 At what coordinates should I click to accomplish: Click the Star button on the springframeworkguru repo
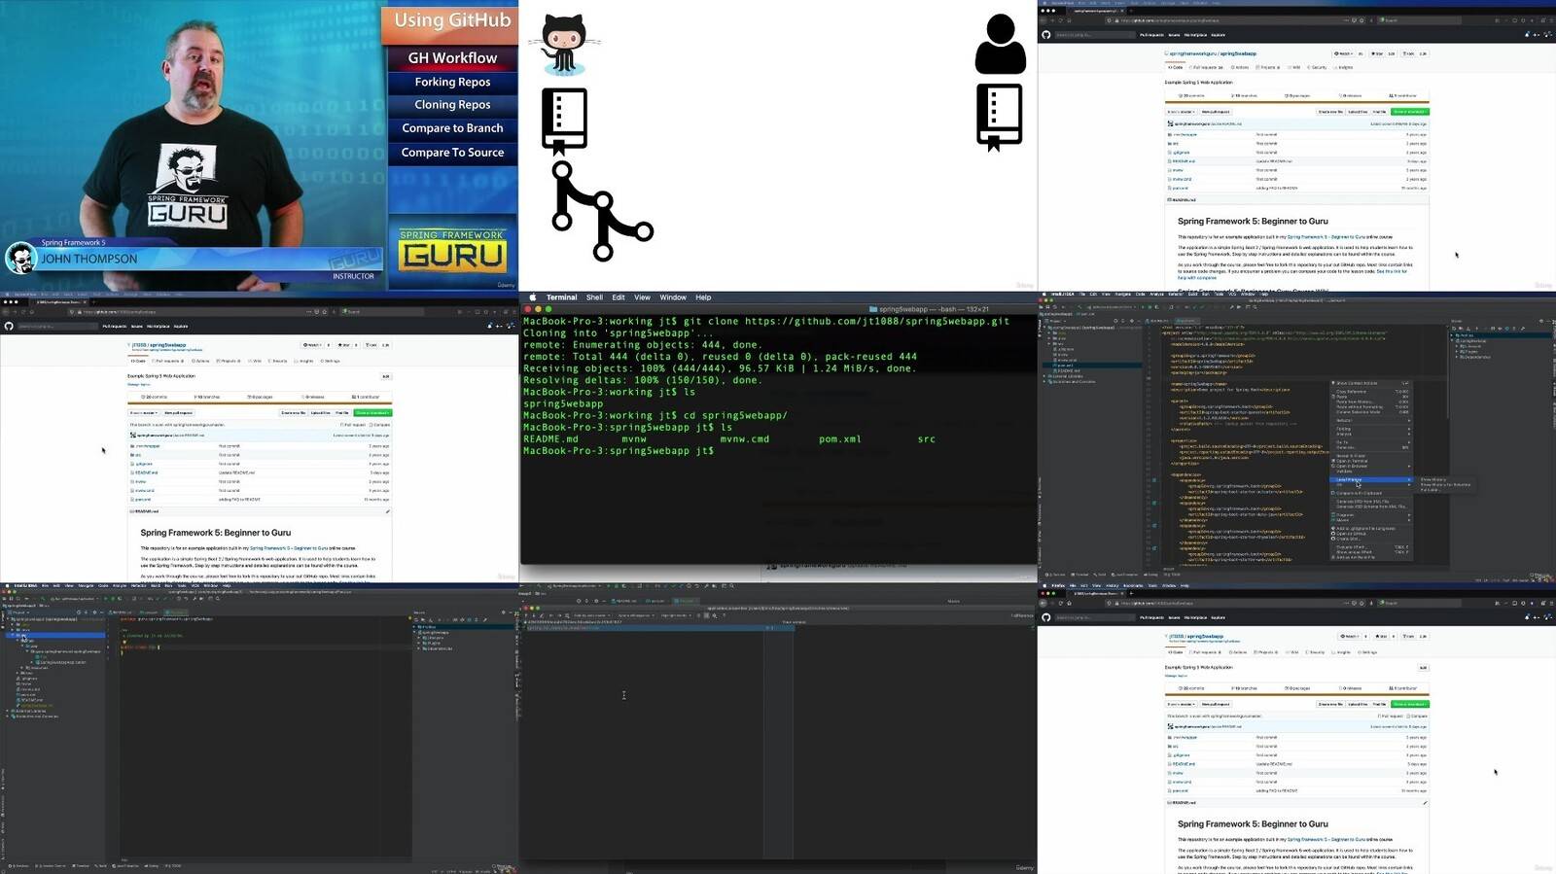(x=1377, y=53)
